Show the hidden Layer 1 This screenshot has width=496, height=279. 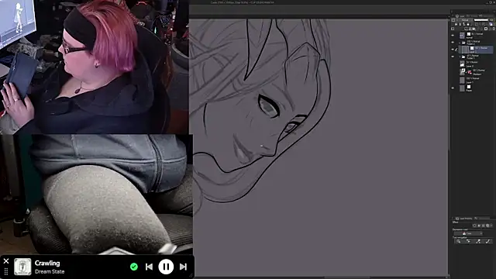453,81
